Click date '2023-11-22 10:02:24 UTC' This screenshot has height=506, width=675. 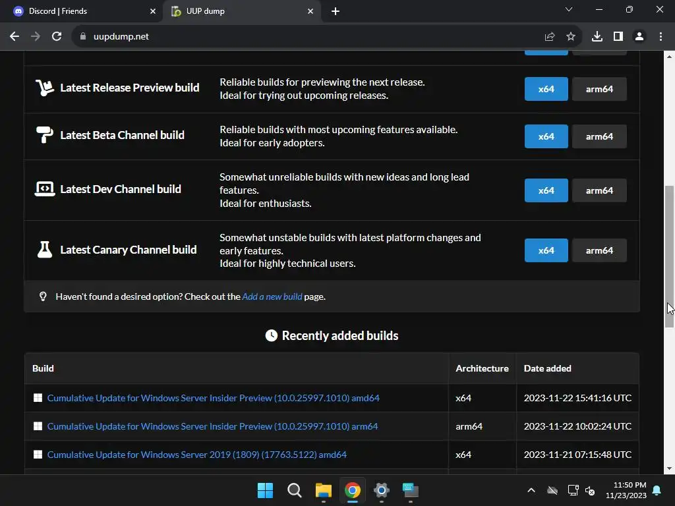[x=577, y=426]
